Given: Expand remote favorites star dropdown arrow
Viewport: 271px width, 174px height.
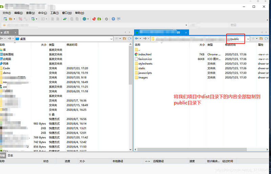Looking at the screenshot, I should pos(257,39).
